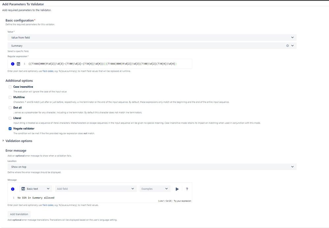Run the expression with the play icon
Image resolution: width=329 pixels, height=228 pixels.
tap(177, 189)
